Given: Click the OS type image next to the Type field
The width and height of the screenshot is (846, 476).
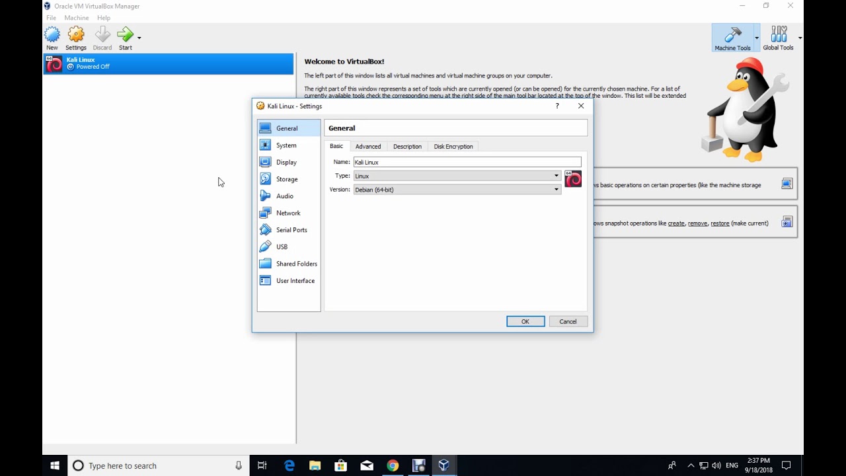Looking at the screenshot, I should [x=573, y=179].
